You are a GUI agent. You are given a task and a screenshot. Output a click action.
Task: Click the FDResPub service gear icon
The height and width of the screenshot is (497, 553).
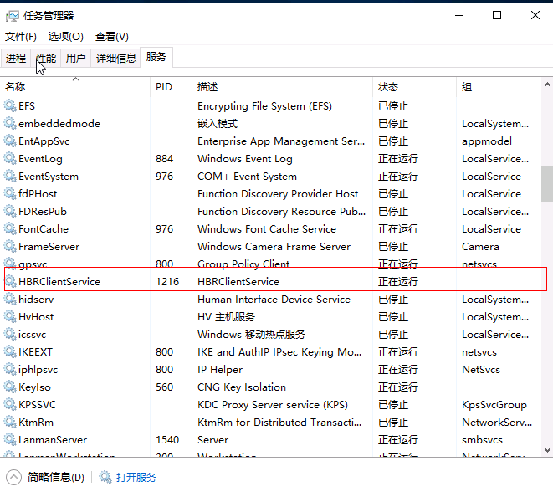click(x=10, y=211)
